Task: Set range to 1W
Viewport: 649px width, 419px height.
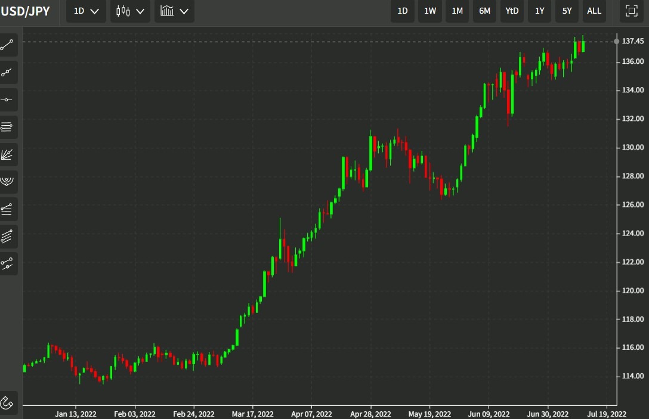Action: (430, 11)
